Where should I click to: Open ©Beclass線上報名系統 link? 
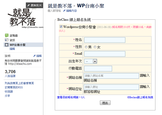(140, 97)
